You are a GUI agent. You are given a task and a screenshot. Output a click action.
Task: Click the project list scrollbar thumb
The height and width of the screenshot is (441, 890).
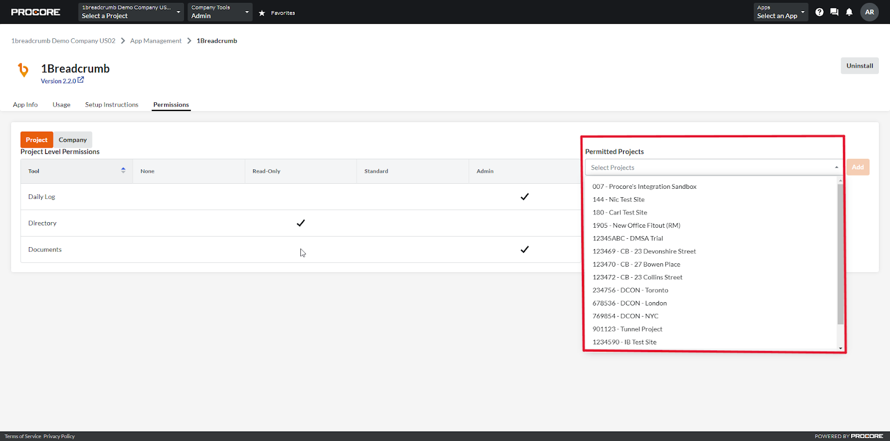pos(840,254)
